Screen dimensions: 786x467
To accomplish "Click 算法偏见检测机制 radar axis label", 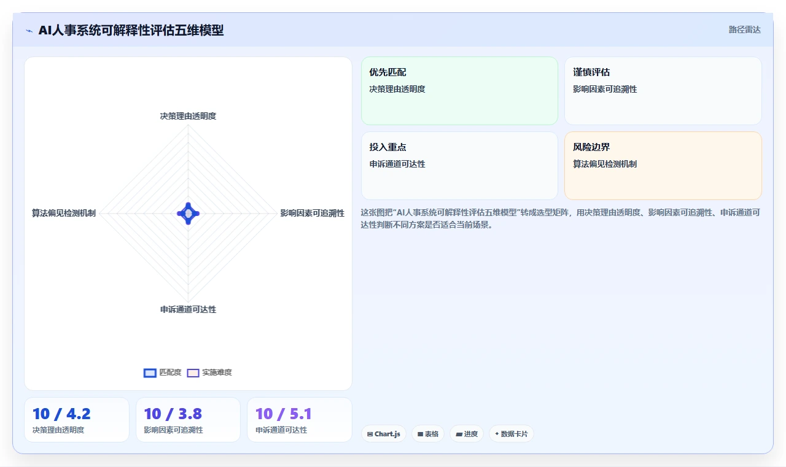I will [64, 213].
